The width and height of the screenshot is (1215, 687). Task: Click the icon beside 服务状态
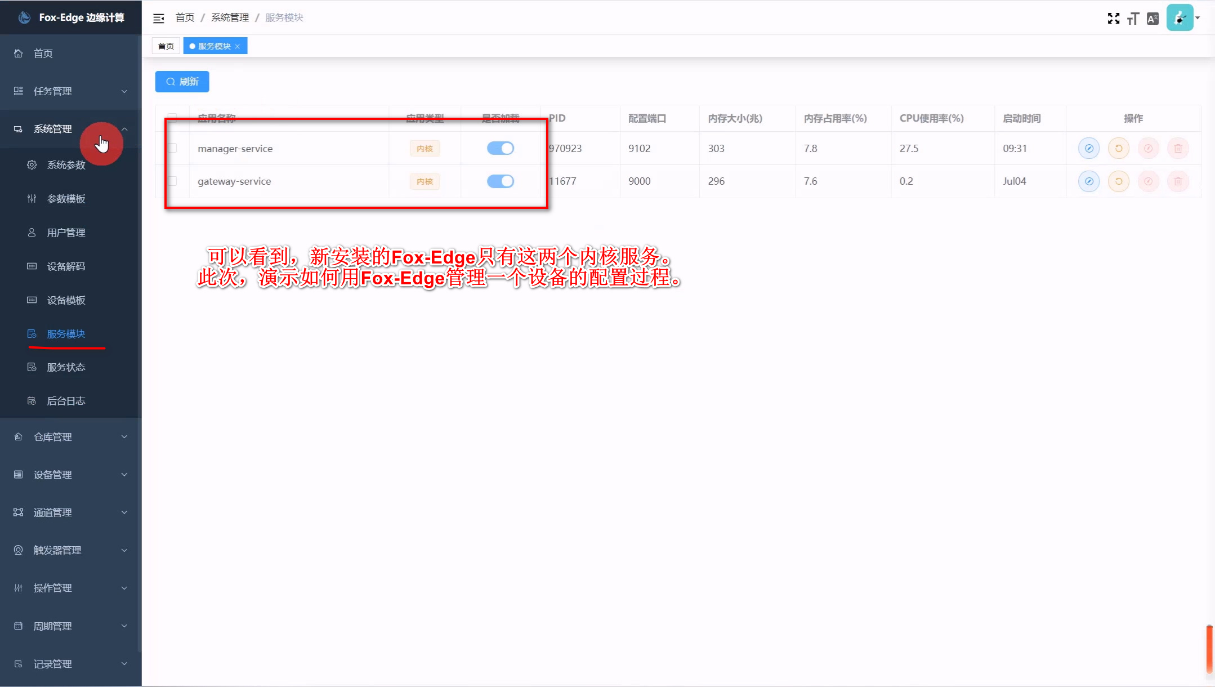32,367
